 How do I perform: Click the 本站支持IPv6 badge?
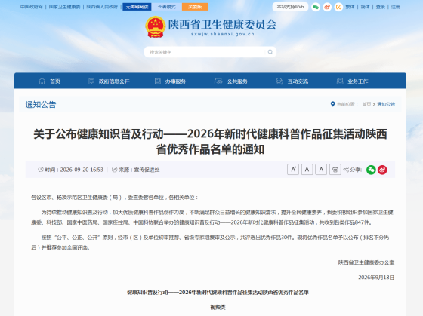[290, 7]
